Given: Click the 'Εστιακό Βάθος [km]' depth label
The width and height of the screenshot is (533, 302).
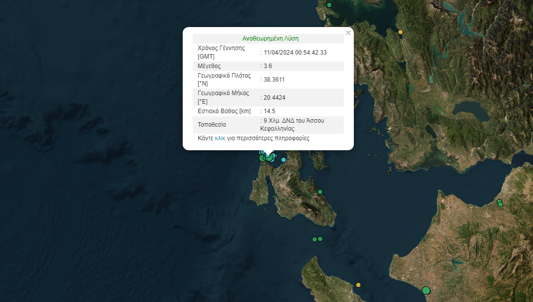Looking at the screenshot, I should (224, 111).
